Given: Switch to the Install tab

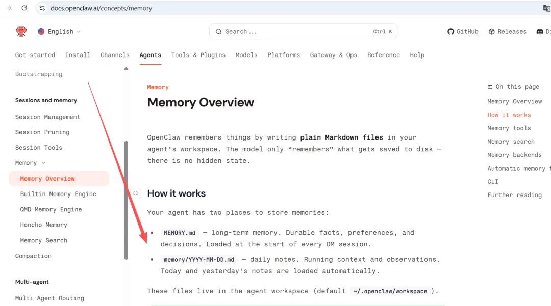Looking at the screenshot, I should tap(78, 55).
